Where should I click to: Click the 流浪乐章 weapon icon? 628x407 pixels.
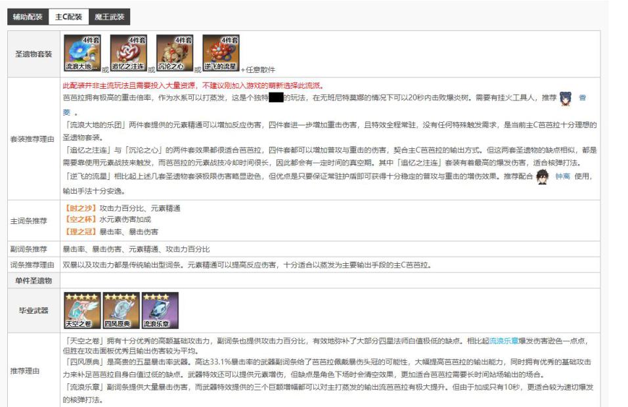tap(156, 311)
